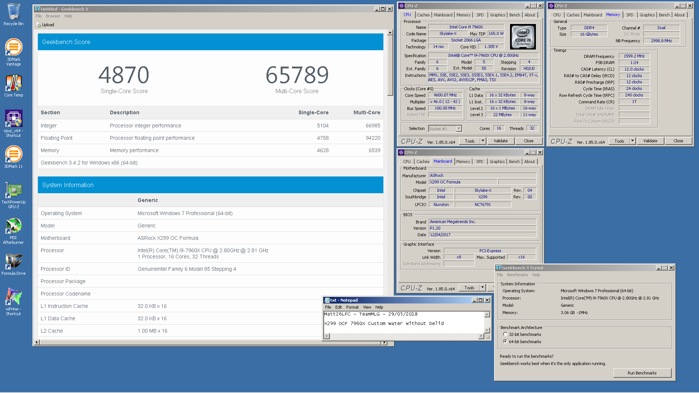Click Multiplier value x 46.0 field
Viewport: 699px width, 393px height.
tap(445, 102)
